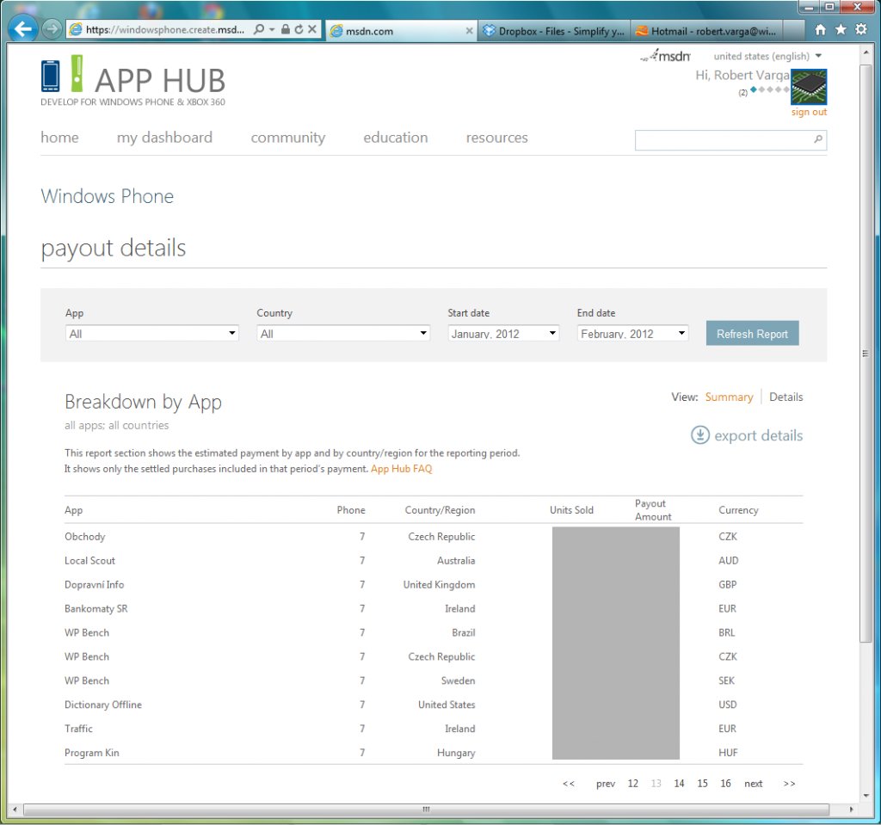Expand the united states (english) language selector

[768, 56]
